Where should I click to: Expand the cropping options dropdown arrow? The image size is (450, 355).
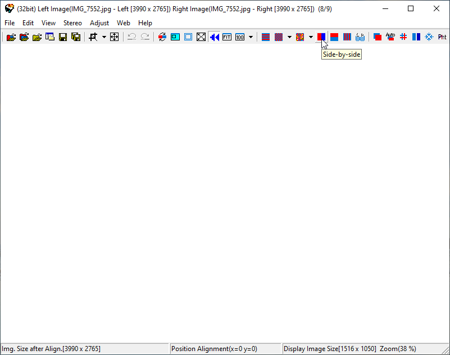point(104,37)
